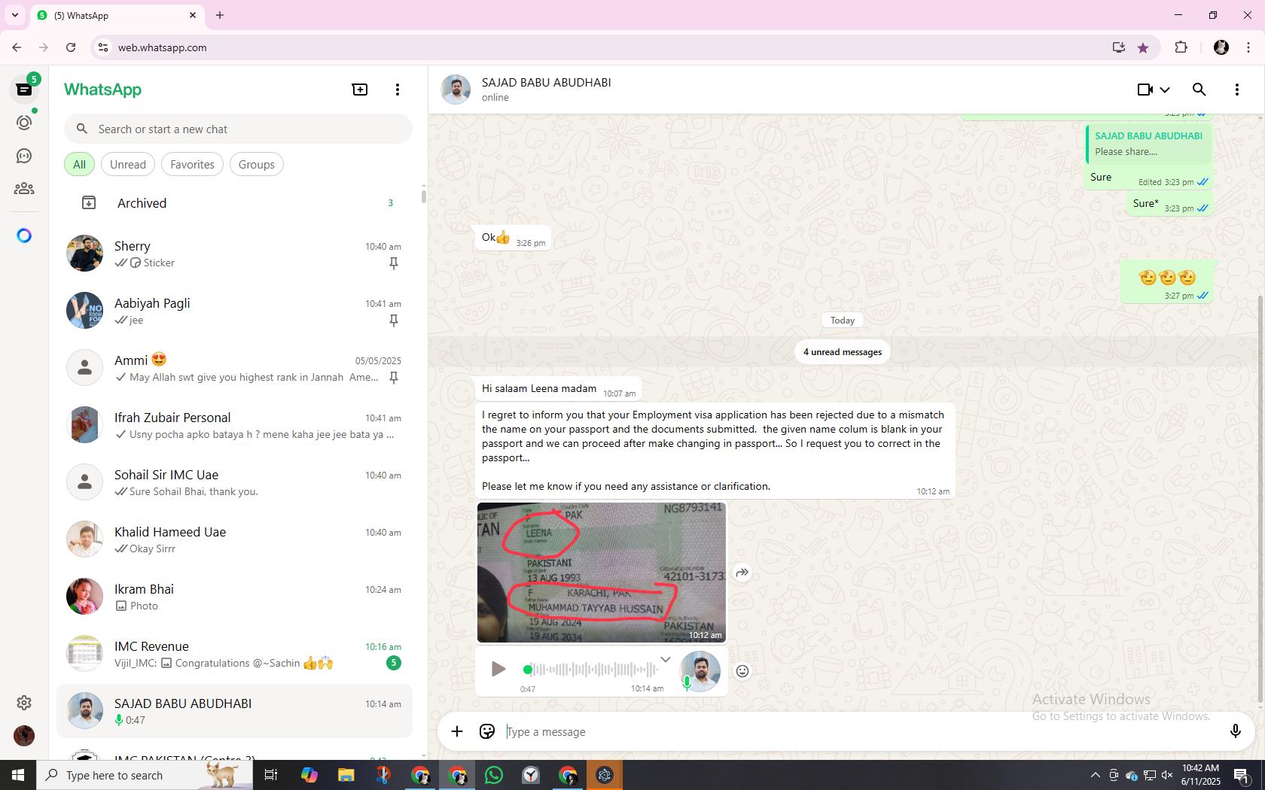Open SAJAD BABU ABUDHABI chat in list
The image size is (1265, 790).
[235, 711]
